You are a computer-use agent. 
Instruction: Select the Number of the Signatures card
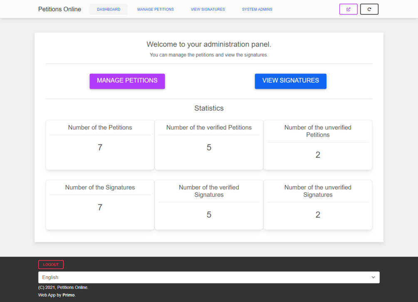pos(100,205)
